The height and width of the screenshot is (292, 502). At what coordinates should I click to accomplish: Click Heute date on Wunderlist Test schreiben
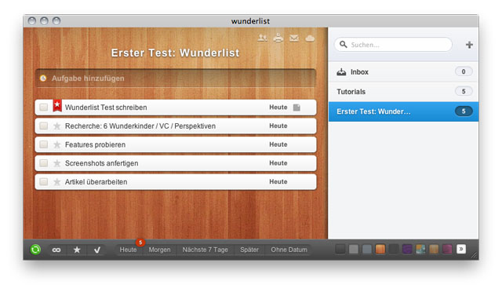278,108
